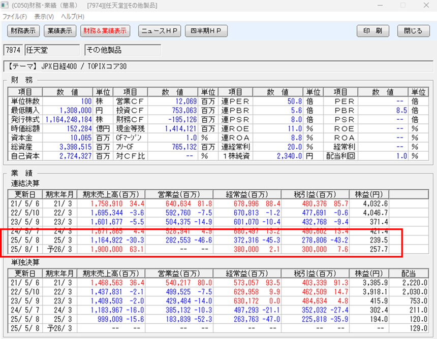
Task: Select the 1株純資 value 2,340.0
Action: (290, 156)
